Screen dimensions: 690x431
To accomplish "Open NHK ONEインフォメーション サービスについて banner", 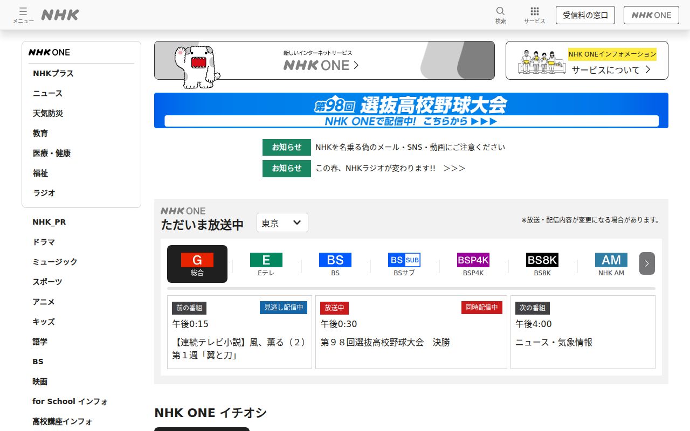I will pos(587,60).
